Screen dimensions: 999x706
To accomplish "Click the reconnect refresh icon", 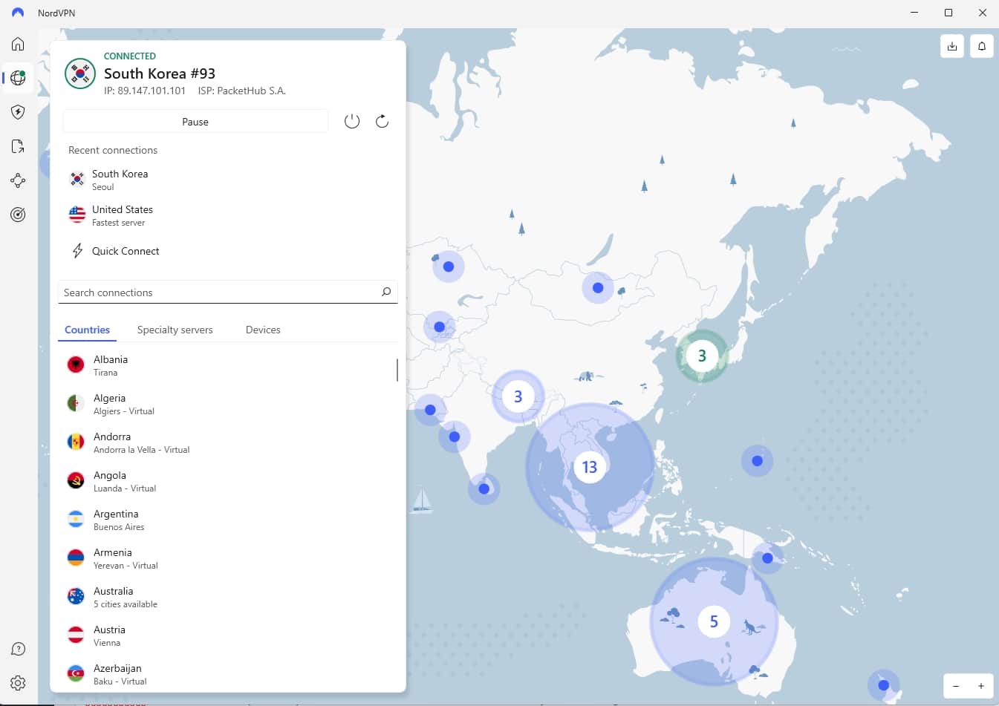I will pyautogui.click(x=382, y=121).
